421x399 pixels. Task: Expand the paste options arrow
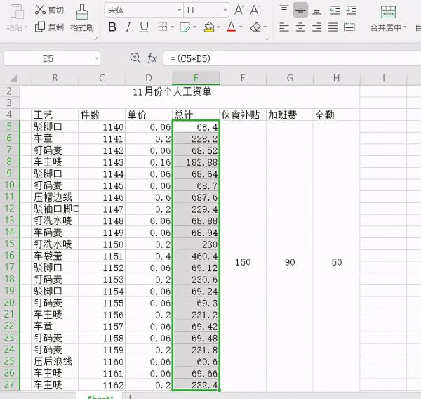click(26, 27)
